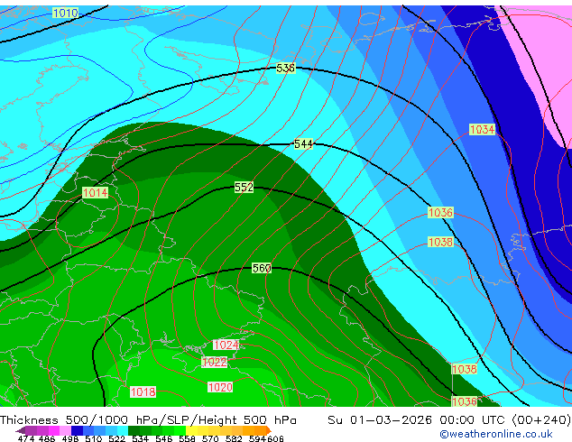Click the 536 height contour label
The image size is (572, 442).
(285, 68)
